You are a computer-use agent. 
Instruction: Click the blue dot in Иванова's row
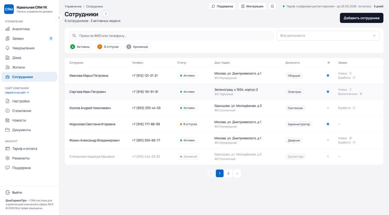point(328,76)
